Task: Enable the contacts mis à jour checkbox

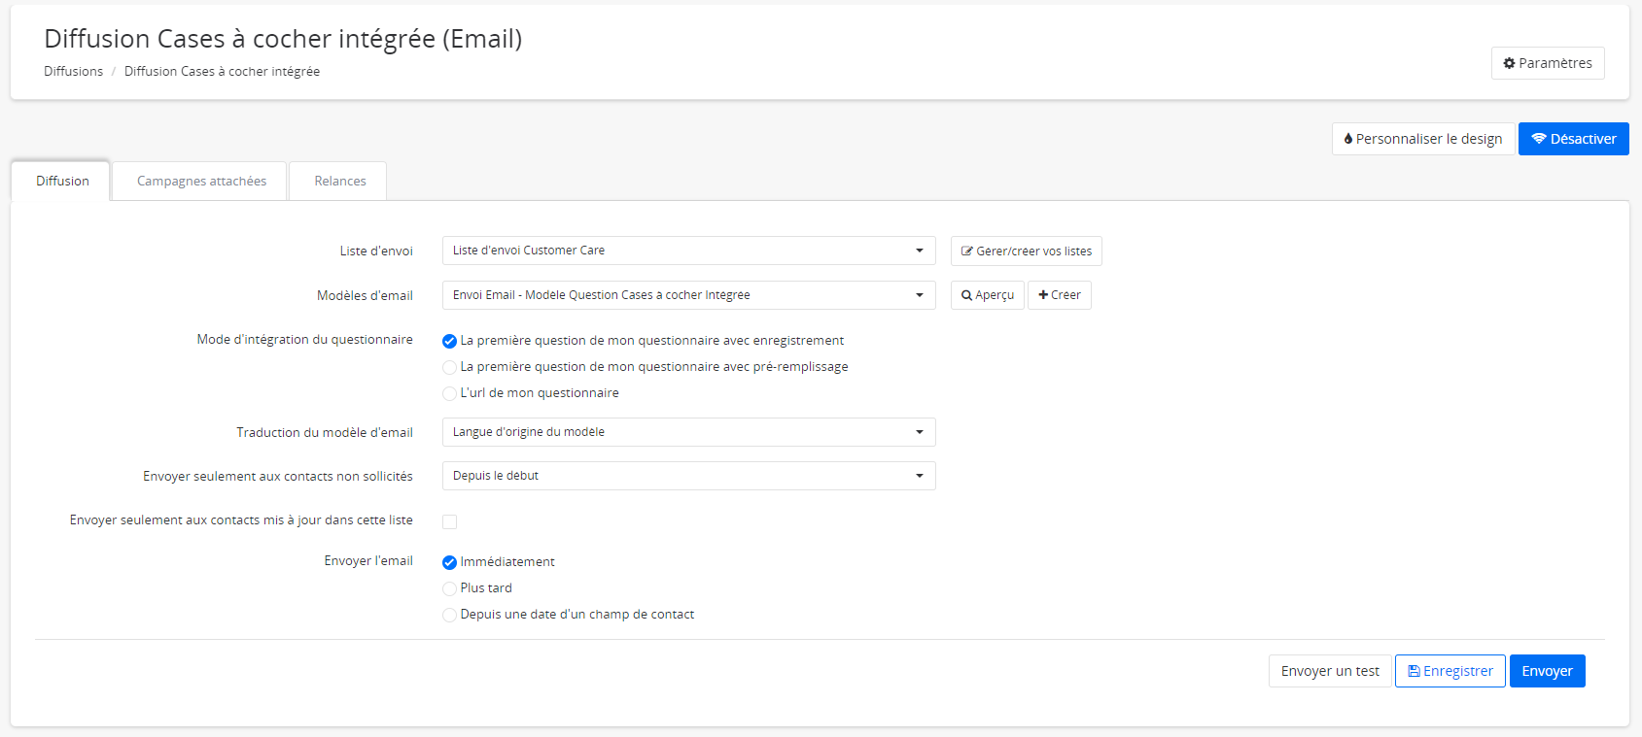Action: coord(449,521)
